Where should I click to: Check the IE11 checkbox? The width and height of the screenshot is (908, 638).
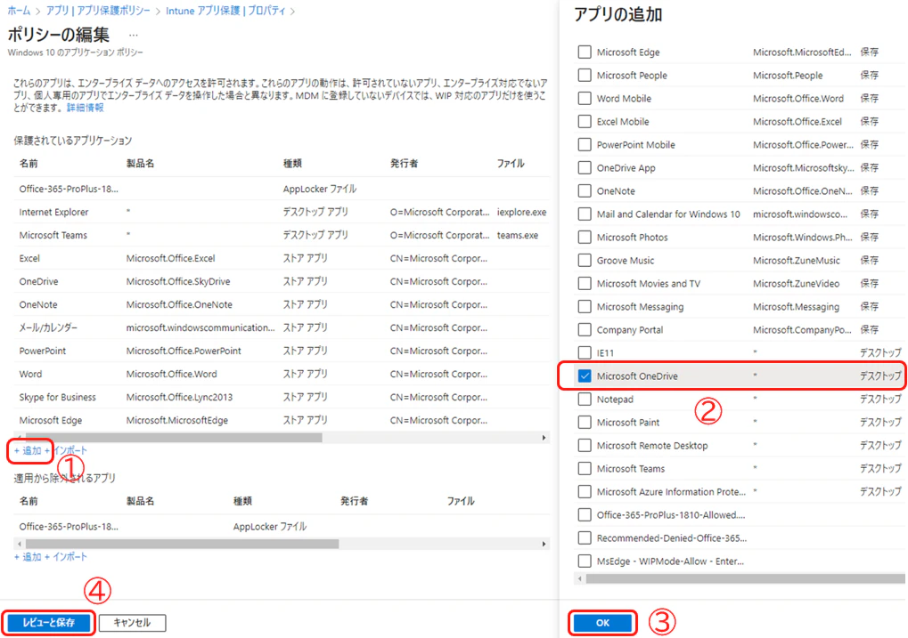click(x=585, y=353)
